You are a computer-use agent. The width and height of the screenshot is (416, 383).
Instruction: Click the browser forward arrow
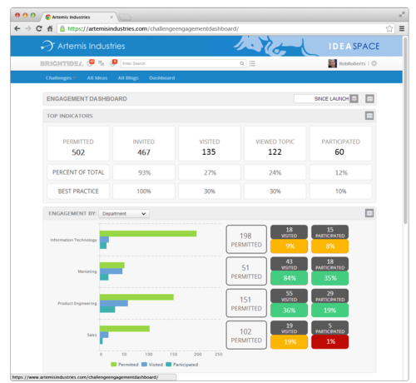[28, 28]
